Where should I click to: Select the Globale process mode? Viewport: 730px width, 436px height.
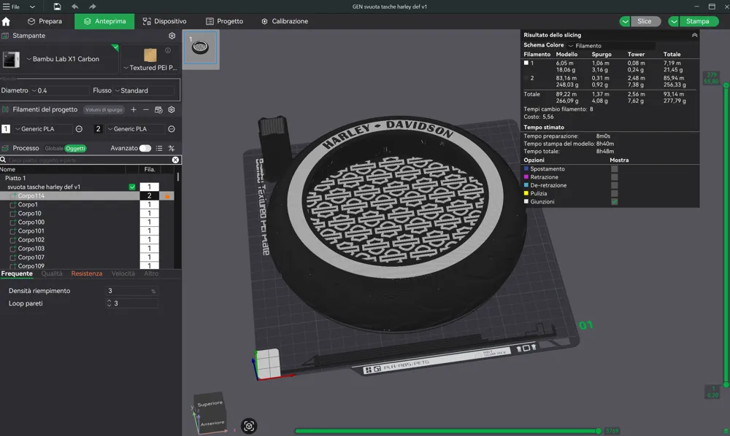click(53, 148)
